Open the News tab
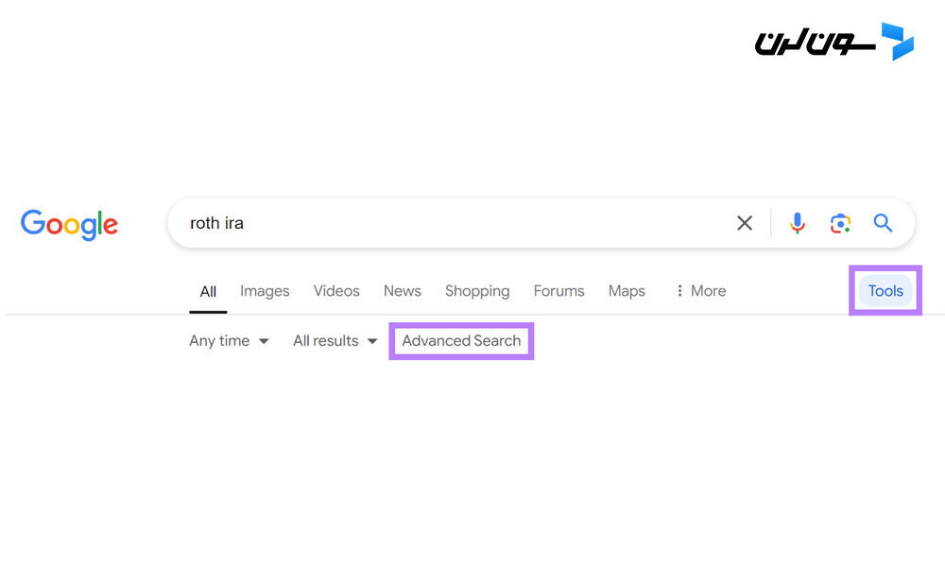This screenshot has width=945, height=567. [402, 291]
